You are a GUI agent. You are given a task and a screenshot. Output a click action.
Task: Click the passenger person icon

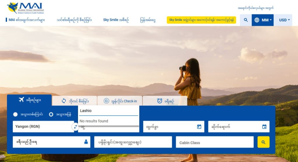point(86,142)
